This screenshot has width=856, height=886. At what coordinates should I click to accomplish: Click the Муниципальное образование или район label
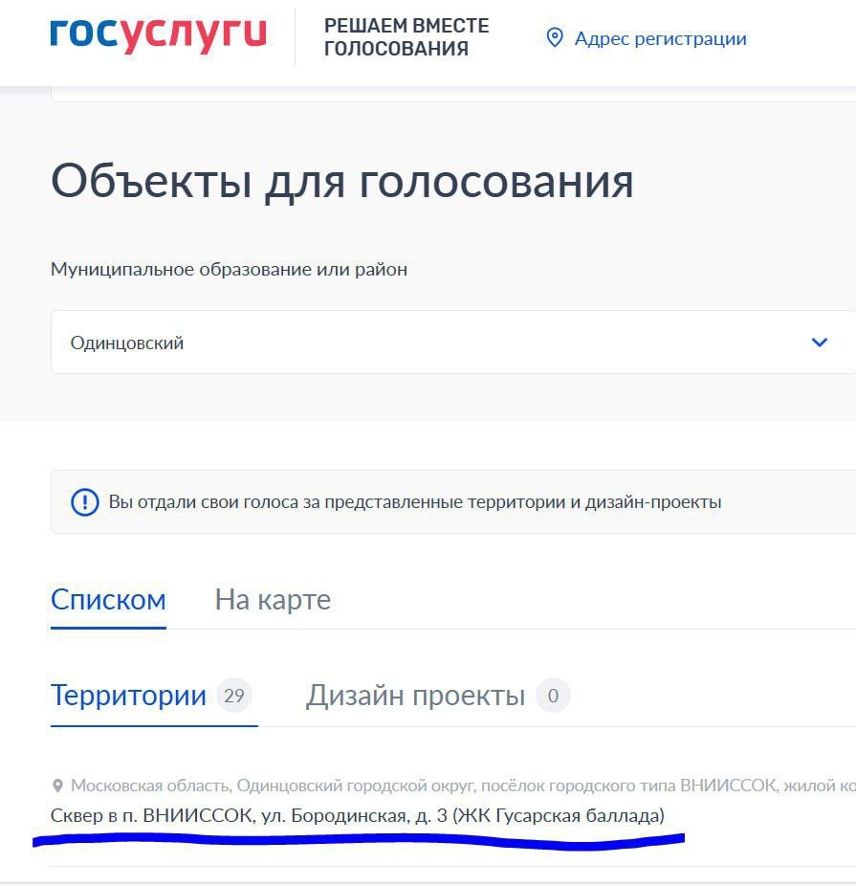pyautogui.click(x=229, y=269)
